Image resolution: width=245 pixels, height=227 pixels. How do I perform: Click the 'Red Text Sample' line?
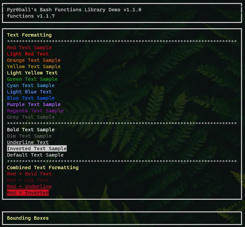tap(29, 48)
